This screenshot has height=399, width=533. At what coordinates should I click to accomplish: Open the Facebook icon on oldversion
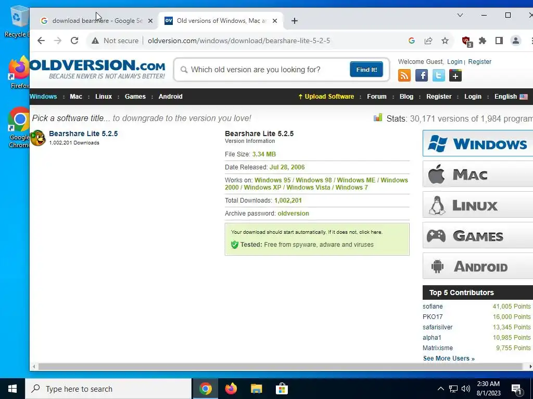pyautogui.click(x=422, y=75)
